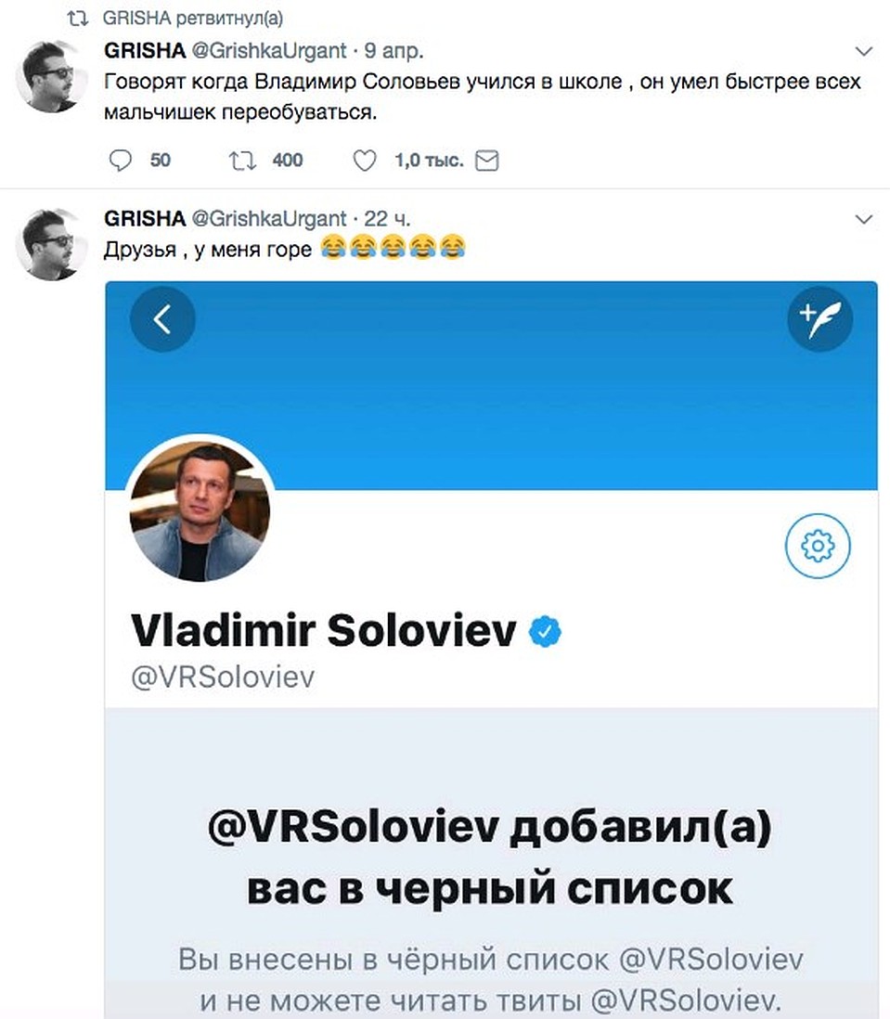Reply to the Соловьев school tweet
This screenshot has width=890, height=1019.
[x=122, y=161]
